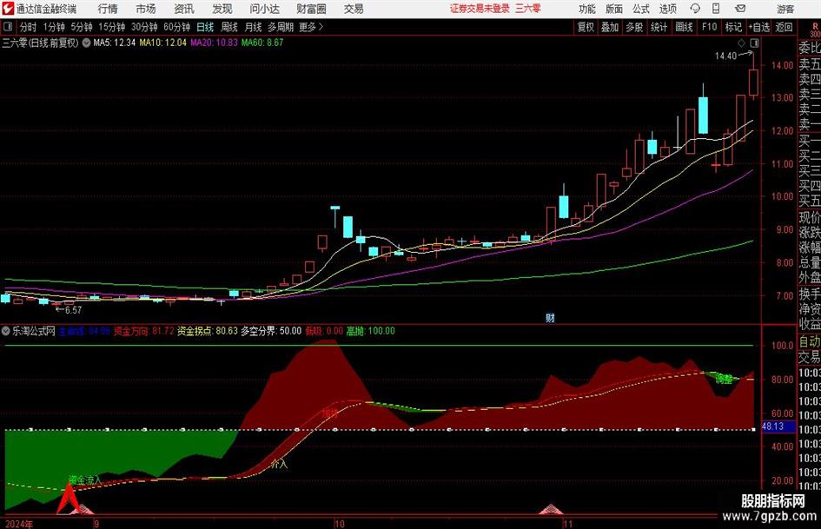
Task: Click the MA60: 8.67 value
Action: click(262, 43)
